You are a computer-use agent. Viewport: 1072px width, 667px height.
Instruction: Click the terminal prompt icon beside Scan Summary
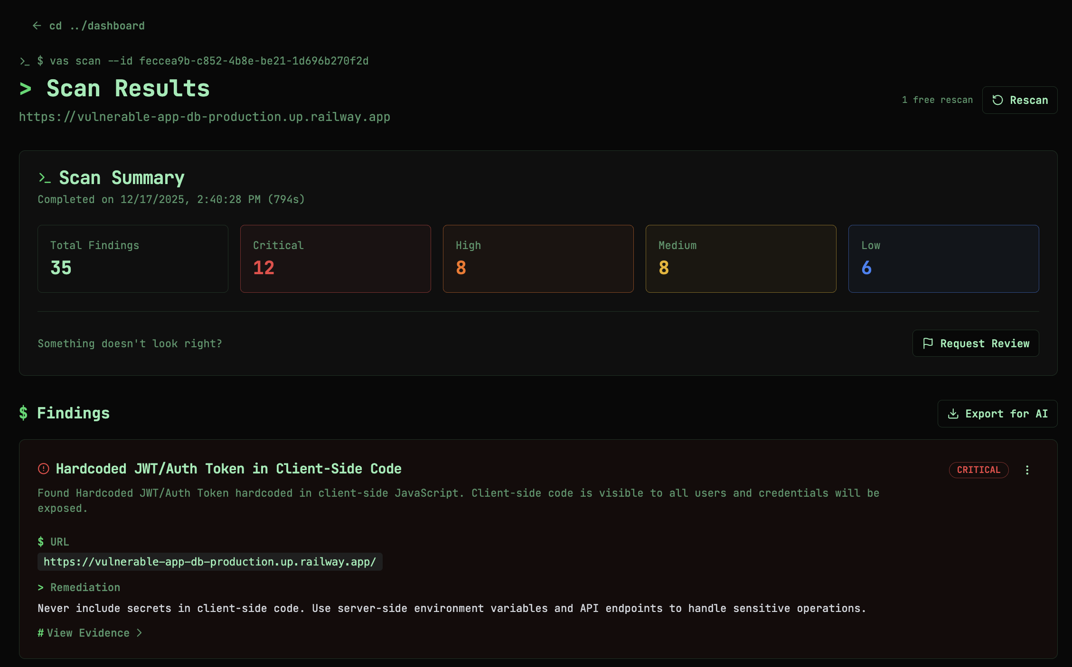coord(45,178)
